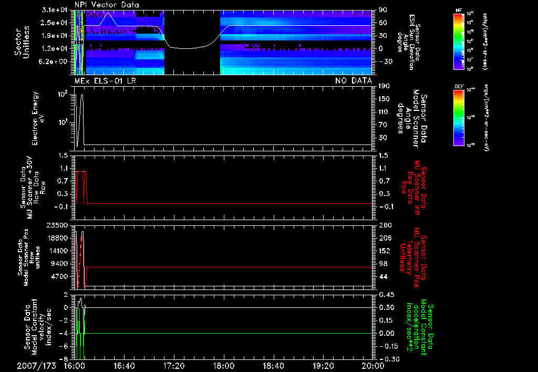The width and height of the screenshot is (538, 372).
Task: Click the 16:40 time axis label
Action: [124, 366]
